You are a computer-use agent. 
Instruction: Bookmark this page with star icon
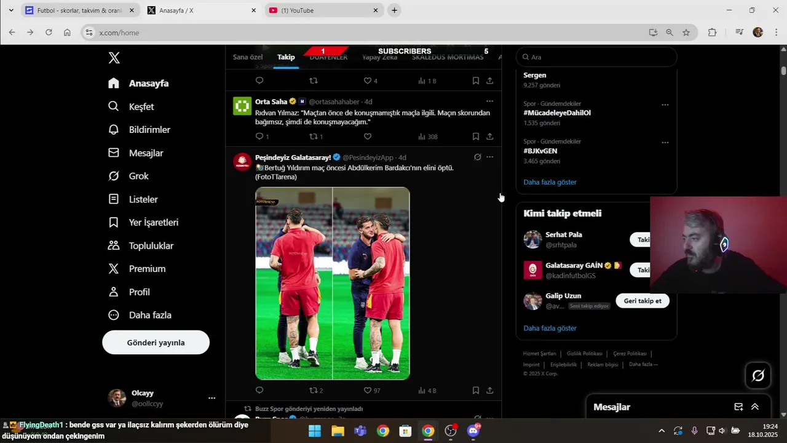tap(686, 33)
